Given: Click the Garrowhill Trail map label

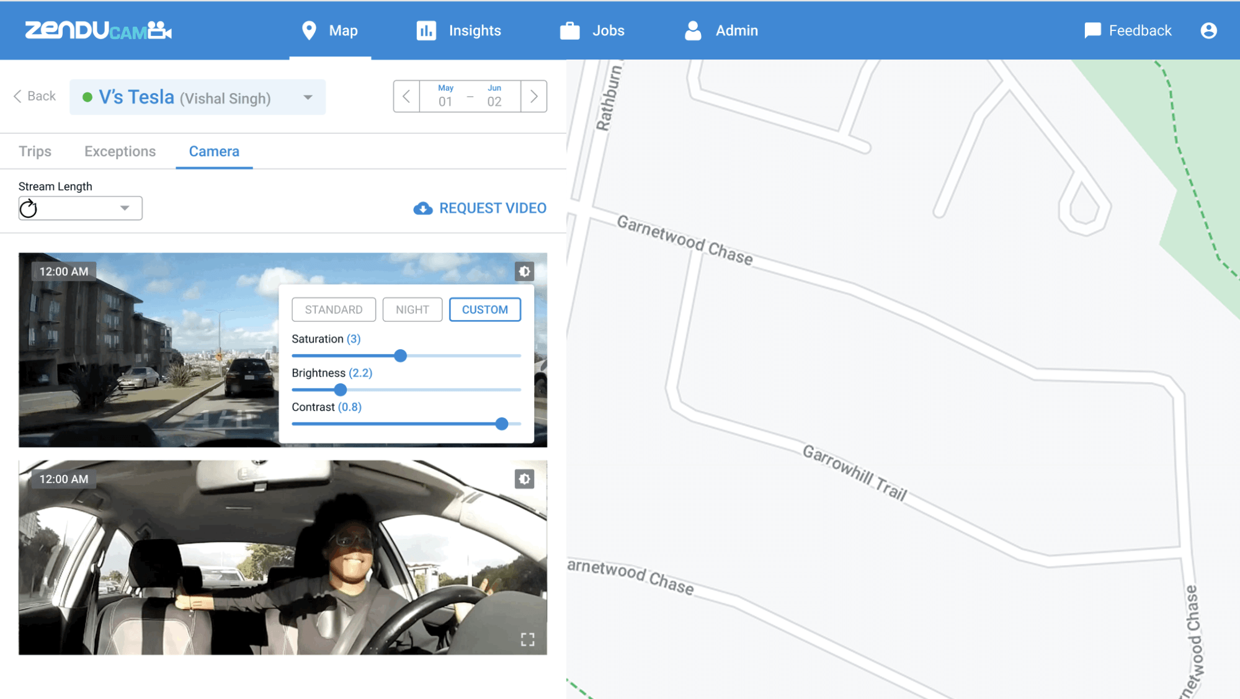Looking at the screenshot, I should pos(855,473).
